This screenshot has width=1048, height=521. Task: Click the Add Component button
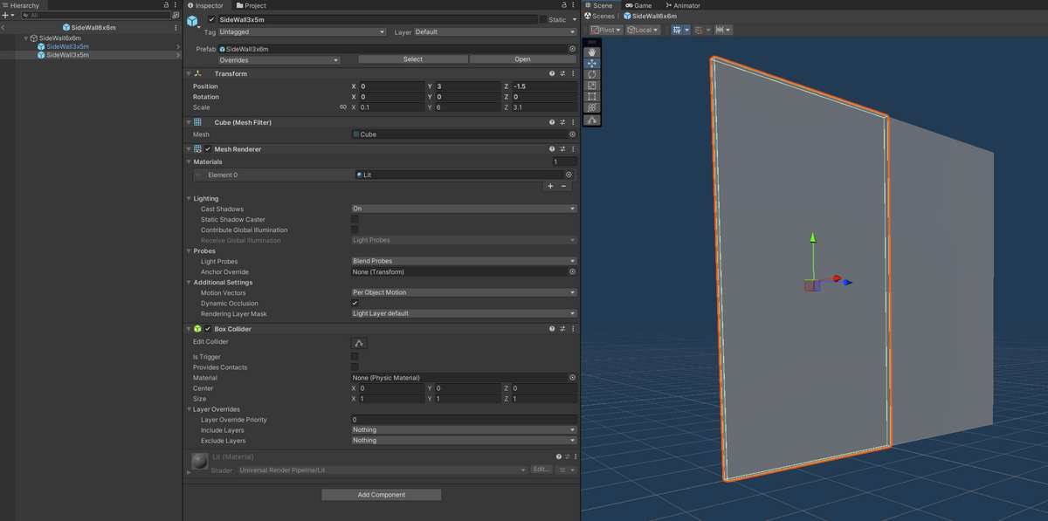(x=382, y=495)
